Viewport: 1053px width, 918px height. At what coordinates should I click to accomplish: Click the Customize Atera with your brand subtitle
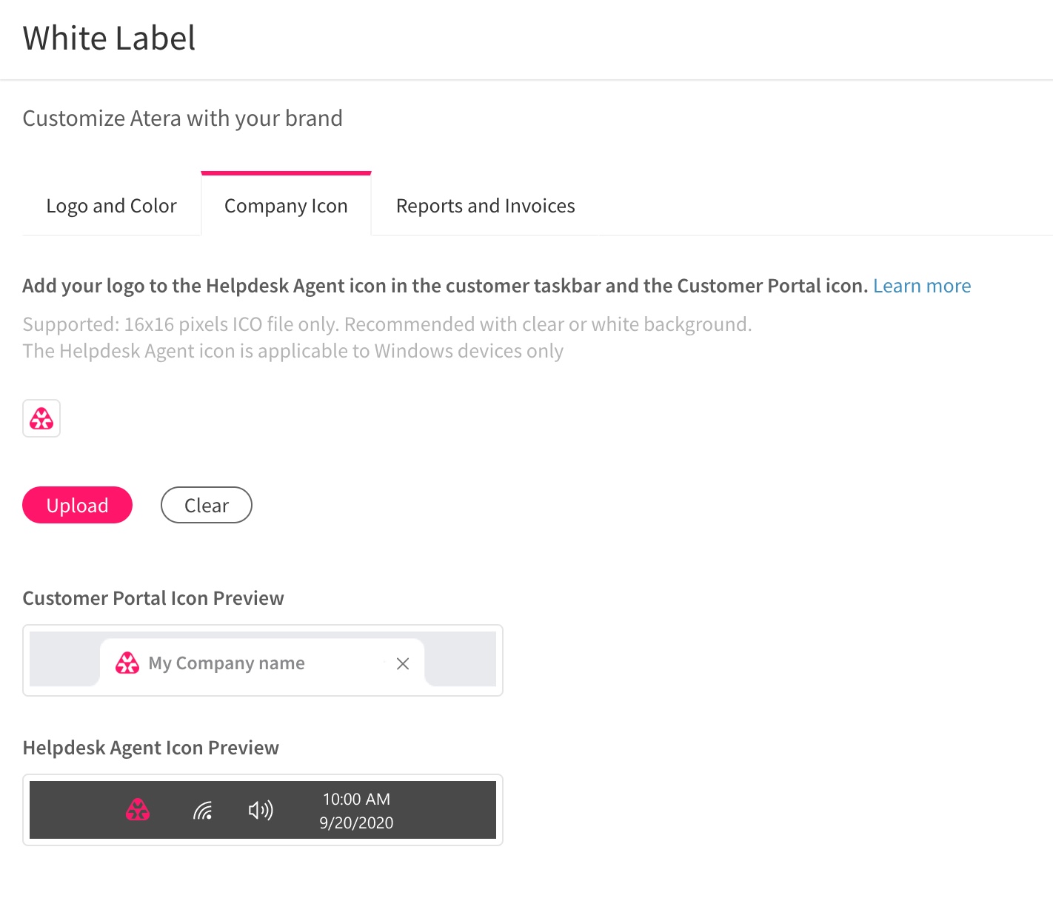(x=183, y=118)
